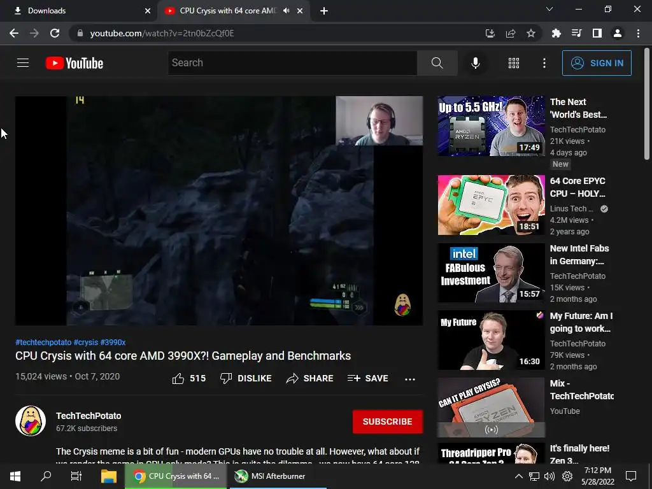Open network icon in system tray
Viewport: 652px width, 489px height.
pos(534,476)
